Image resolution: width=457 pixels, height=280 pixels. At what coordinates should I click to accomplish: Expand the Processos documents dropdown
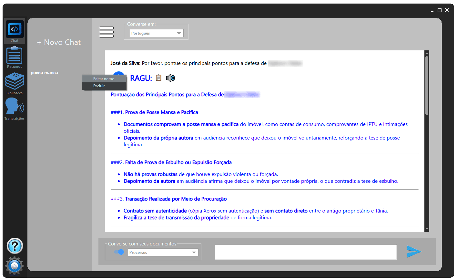tap(163, 252)
